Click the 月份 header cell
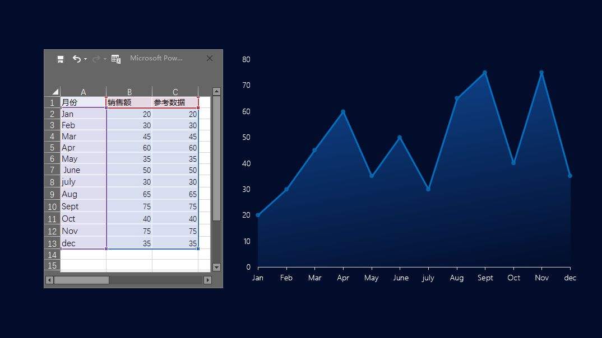 point(84,102)
